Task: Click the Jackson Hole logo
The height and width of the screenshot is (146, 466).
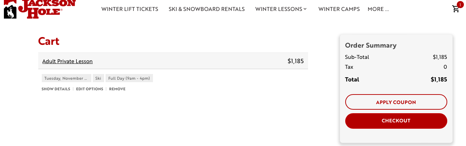Action: (40, 8)
